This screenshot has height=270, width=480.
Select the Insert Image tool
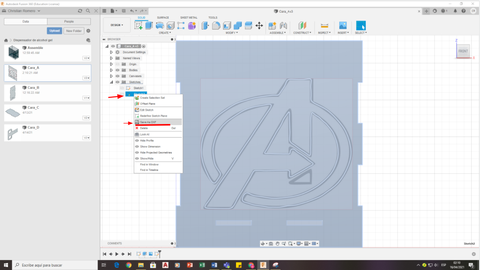click(343, 25)
